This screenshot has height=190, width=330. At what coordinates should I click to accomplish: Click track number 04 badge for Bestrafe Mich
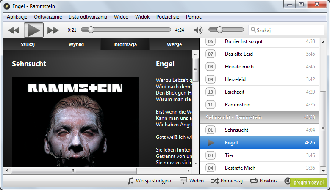pos(211,168)
